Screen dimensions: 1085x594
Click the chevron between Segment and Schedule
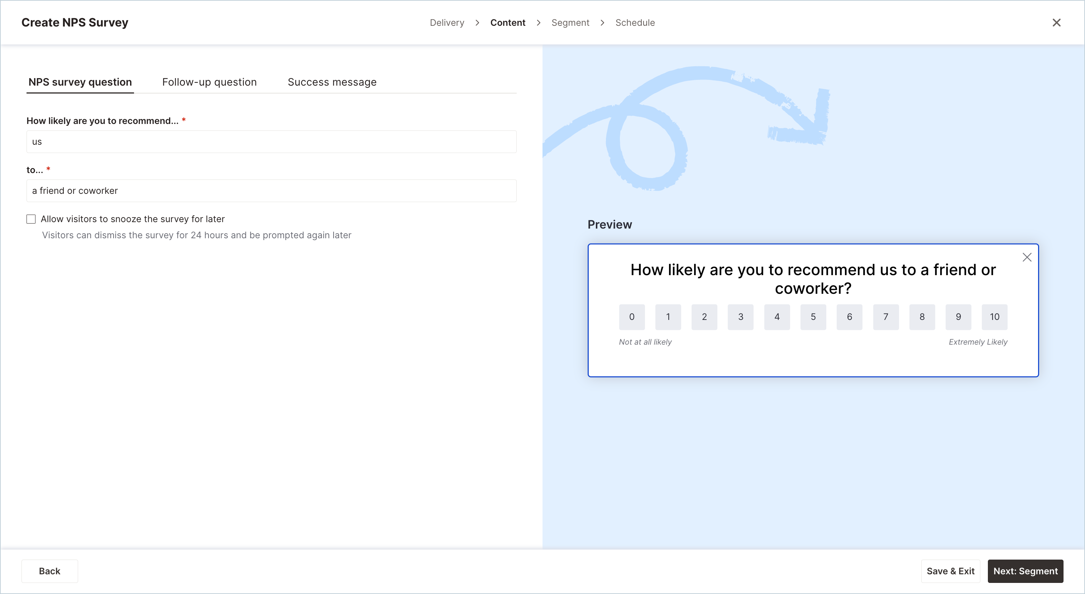point(602,23)
